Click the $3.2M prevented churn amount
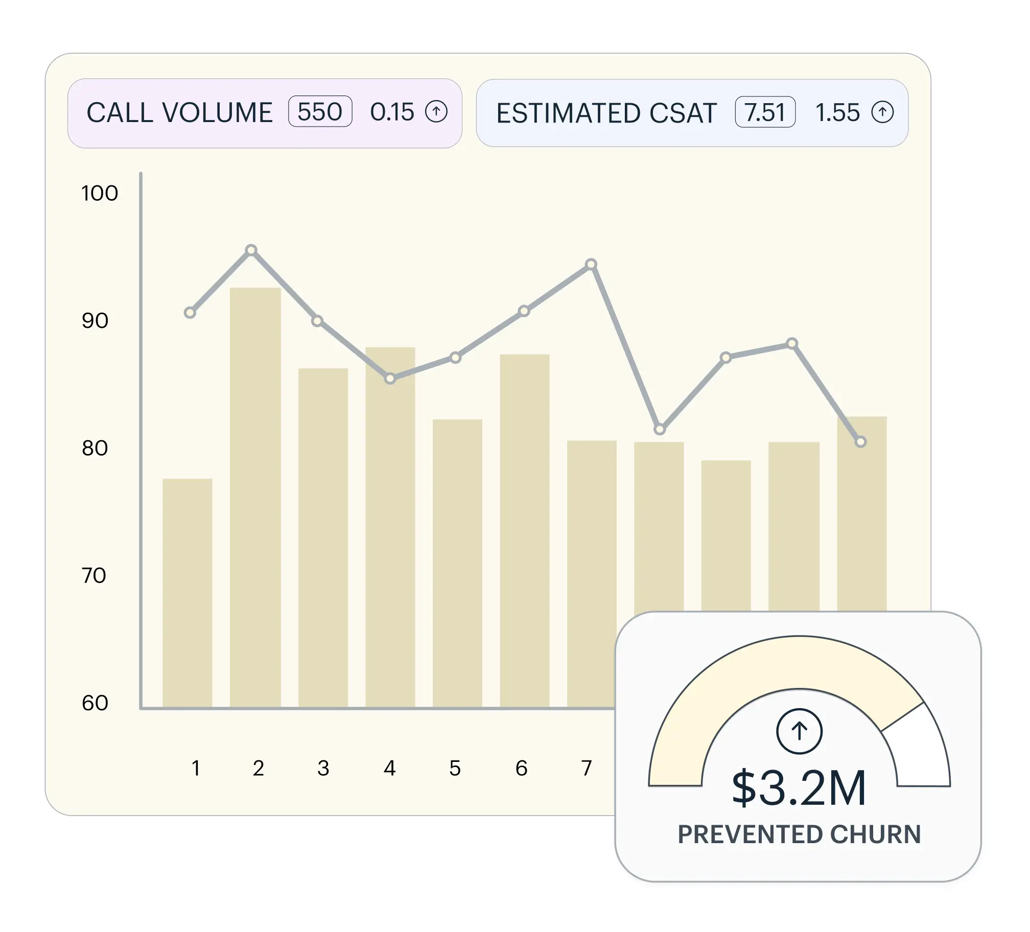The width and height of the screenshot is (1030, 932). point(799,788)
